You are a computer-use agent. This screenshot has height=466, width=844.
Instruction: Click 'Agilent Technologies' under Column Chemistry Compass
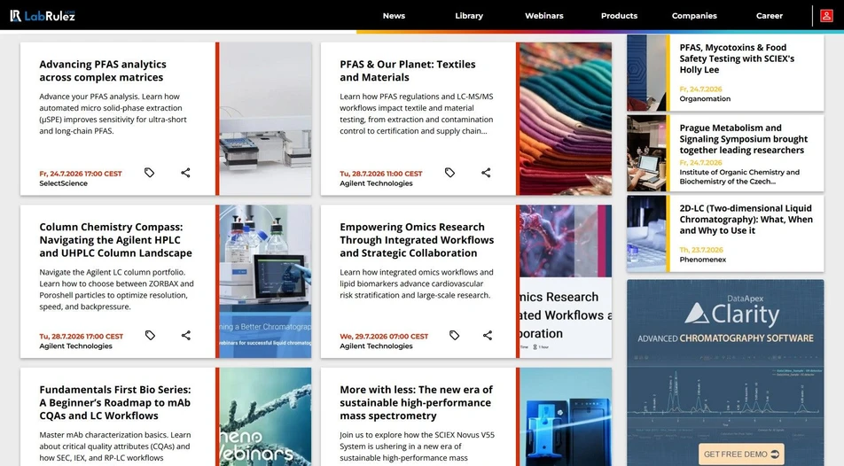75,346
